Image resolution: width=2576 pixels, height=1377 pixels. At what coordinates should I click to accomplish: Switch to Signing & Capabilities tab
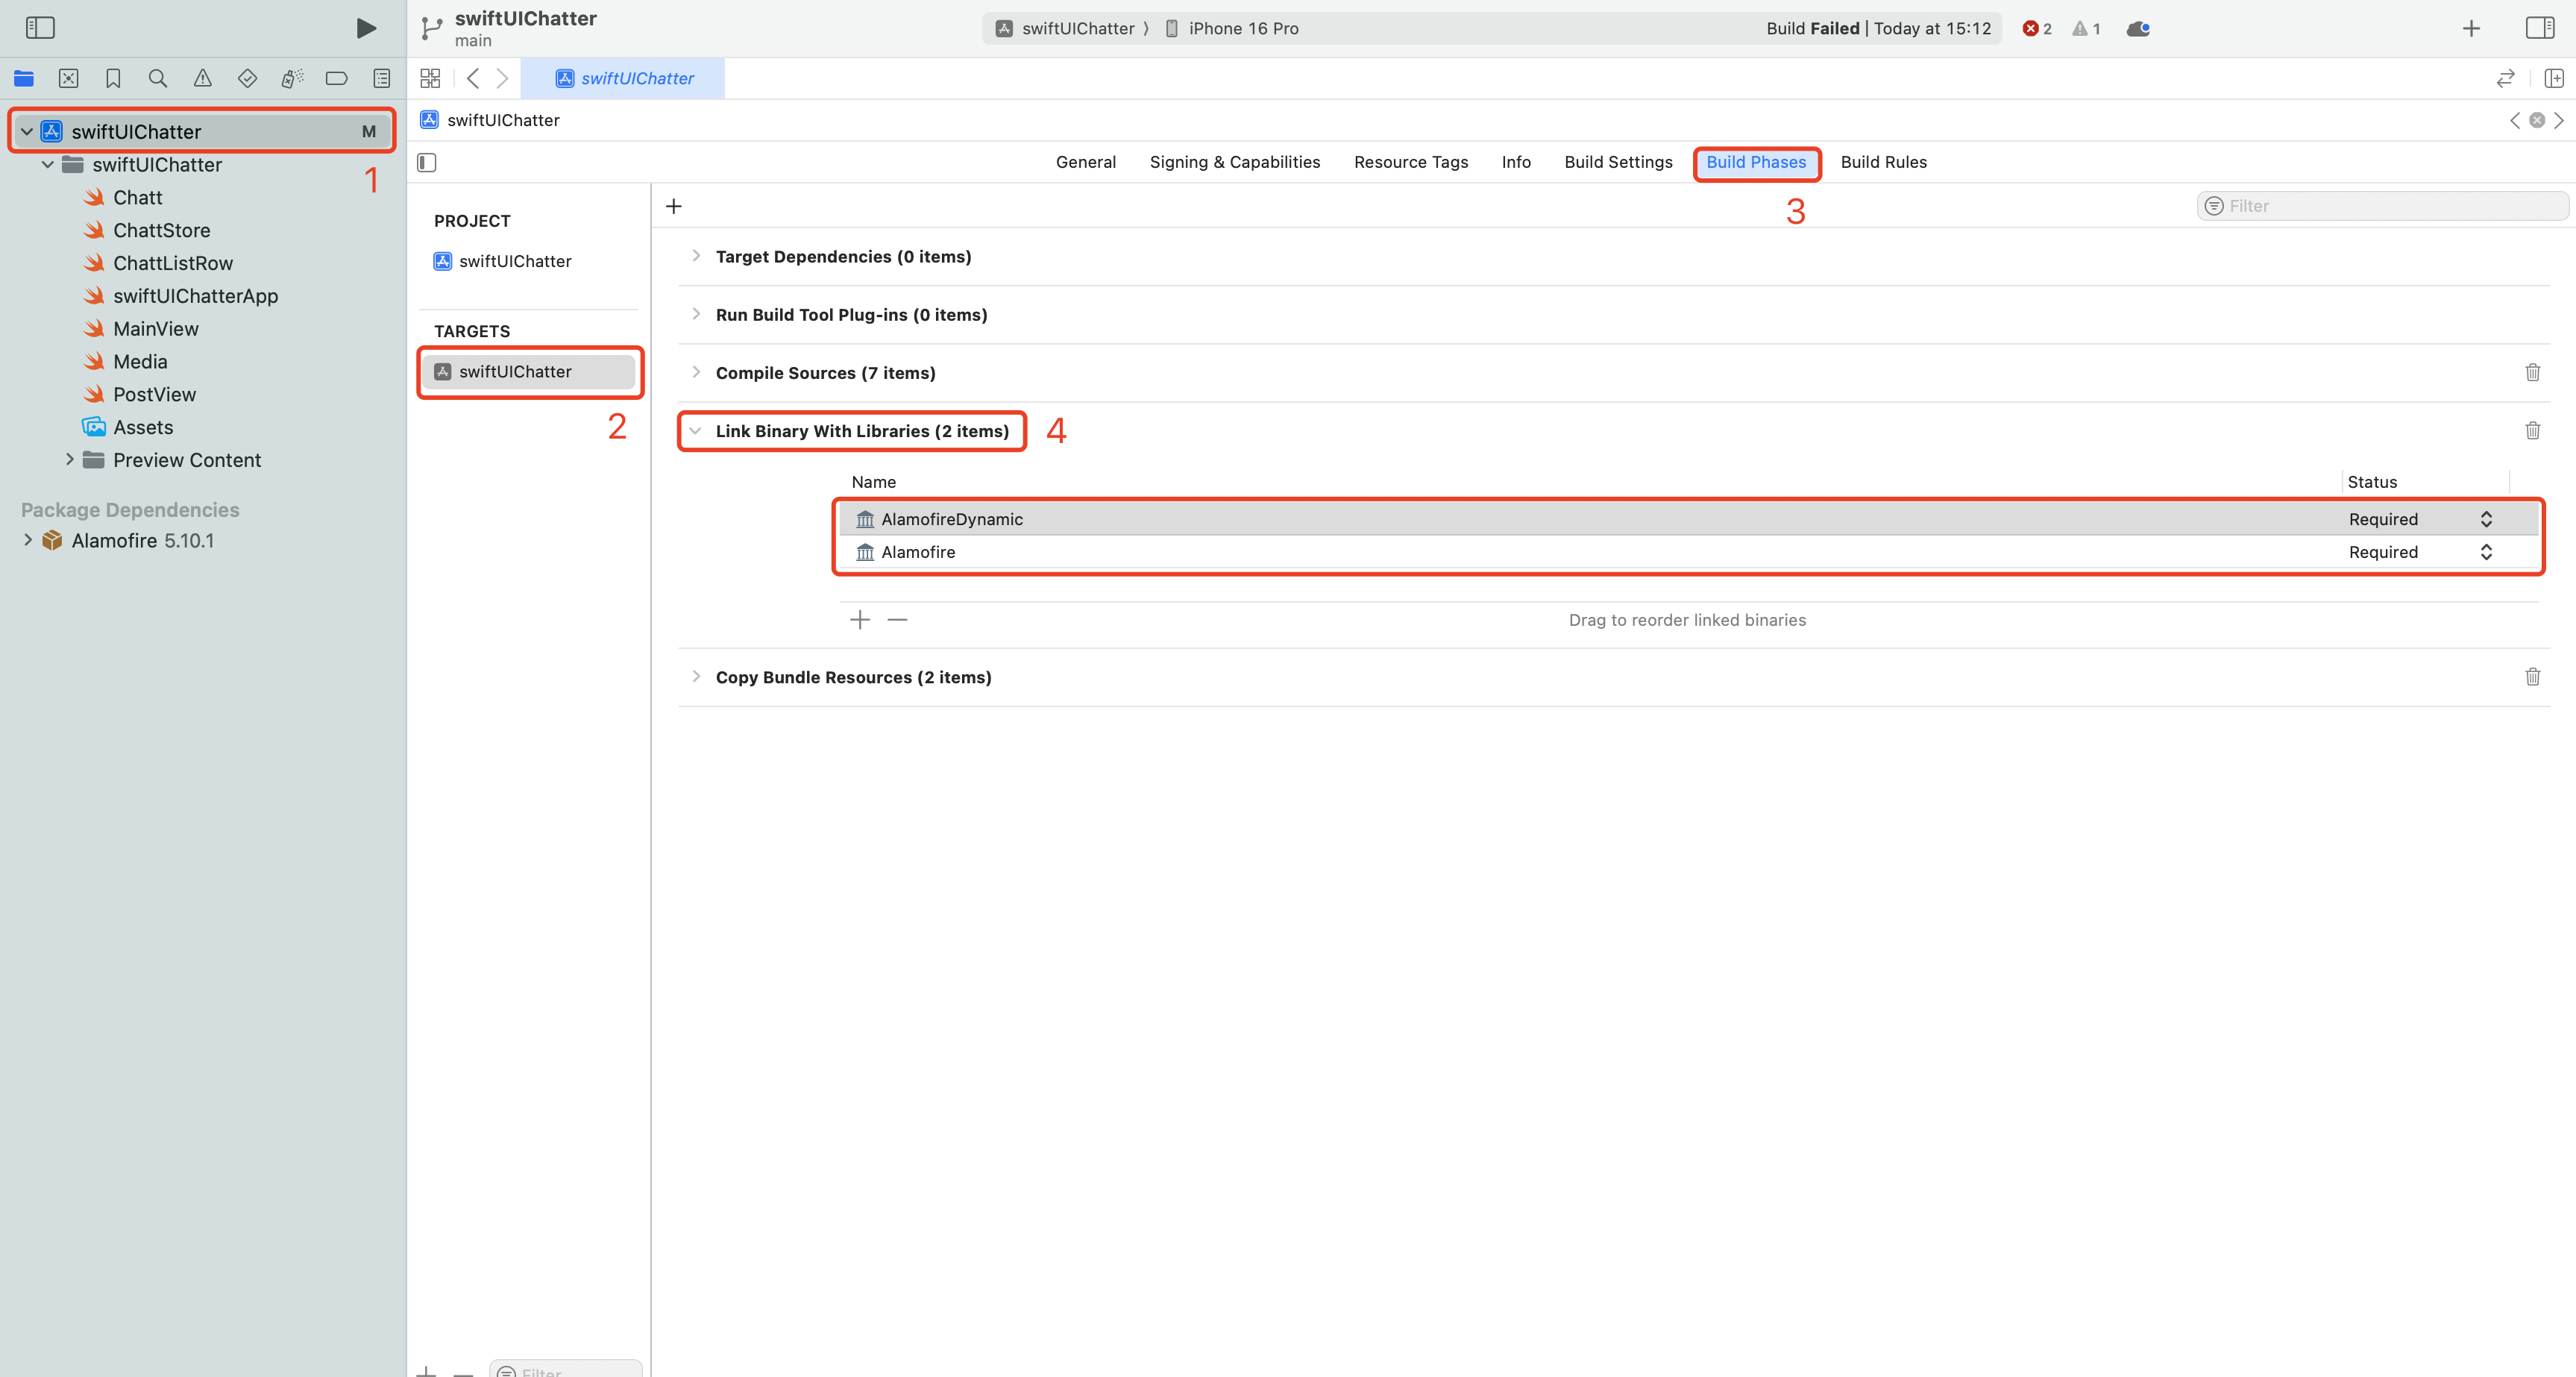pos(1234,162)
